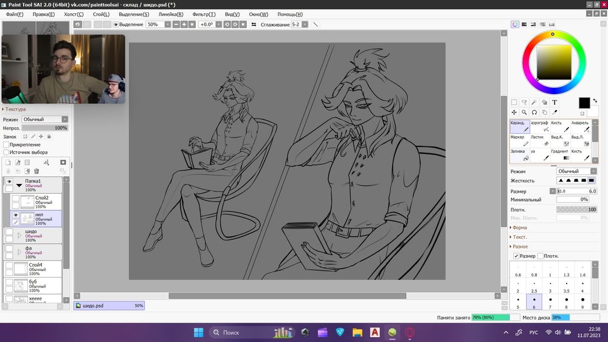This screenshot has width=608, height=342.
Task: Open brush Режим Обычный dropdown
Action: click(x=576, y=171)
